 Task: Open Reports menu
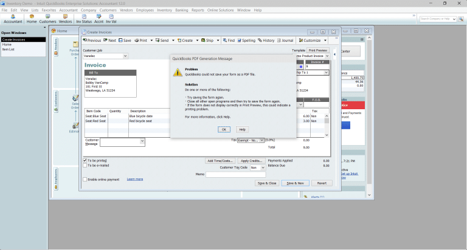click(x=198, y=10)
